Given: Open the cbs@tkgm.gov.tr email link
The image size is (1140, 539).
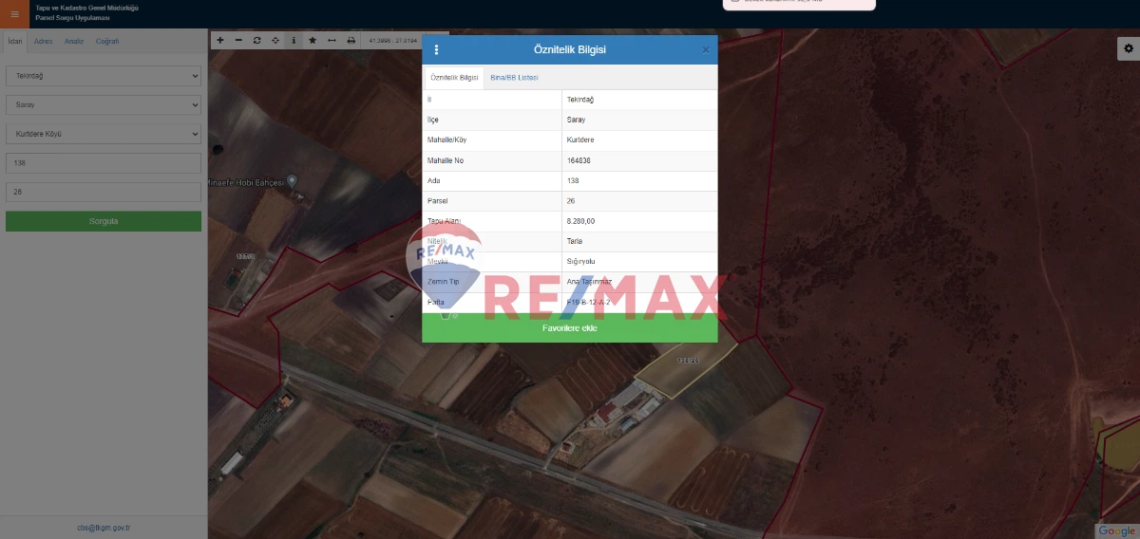Looking at the screenshot, I should [x=104, y=528].
